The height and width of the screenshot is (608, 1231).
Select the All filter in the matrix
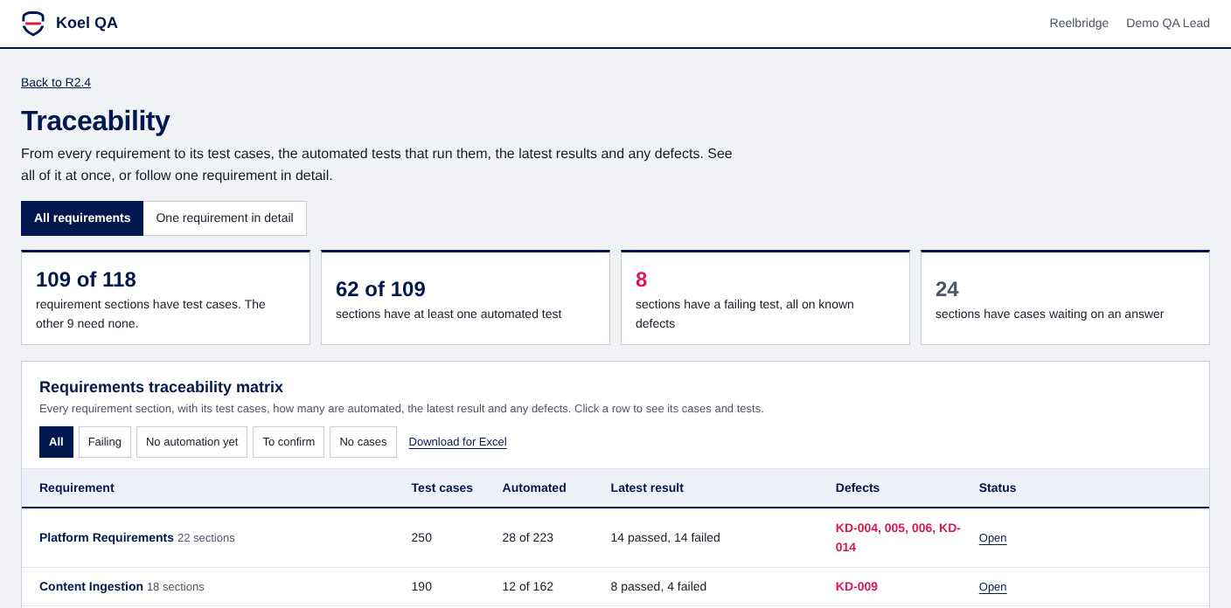coord(56,442)
